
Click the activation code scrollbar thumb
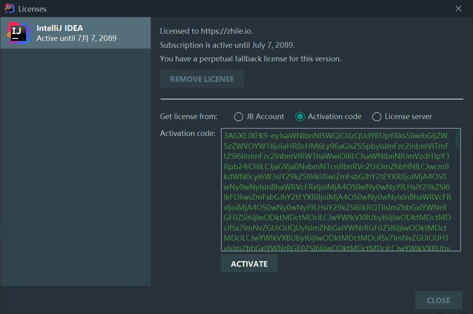click(457, 139)
